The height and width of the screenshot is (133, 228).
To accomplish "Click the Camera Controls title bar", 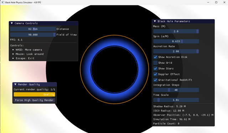I will [43, 23].
